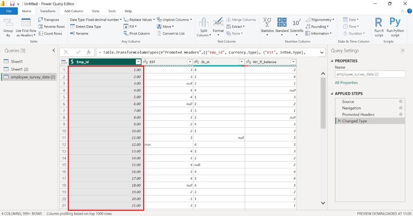
Task: Open the Format text tool
Action: click(x=218, y=28)
